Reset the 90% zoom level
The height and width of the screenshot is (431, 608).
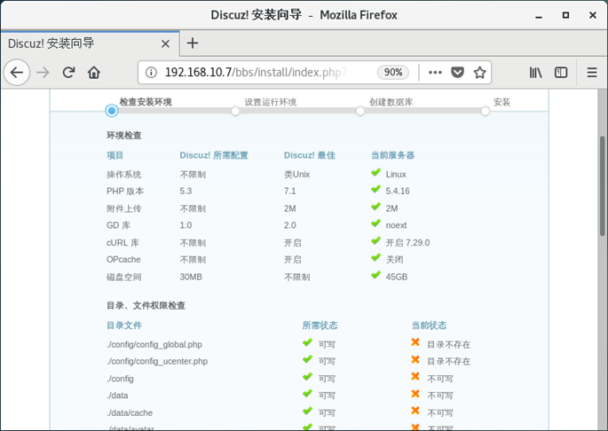click(x=393, y=72)
